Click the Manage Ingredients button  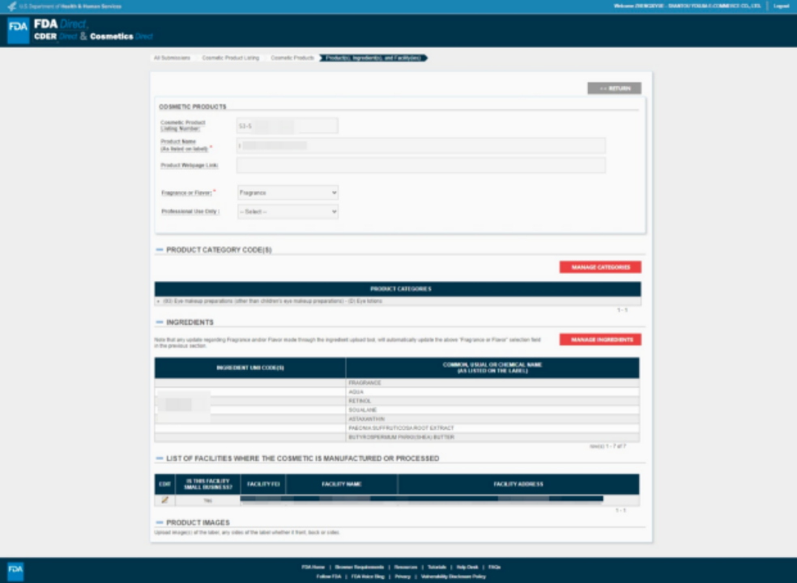click(x=600, y=340)
